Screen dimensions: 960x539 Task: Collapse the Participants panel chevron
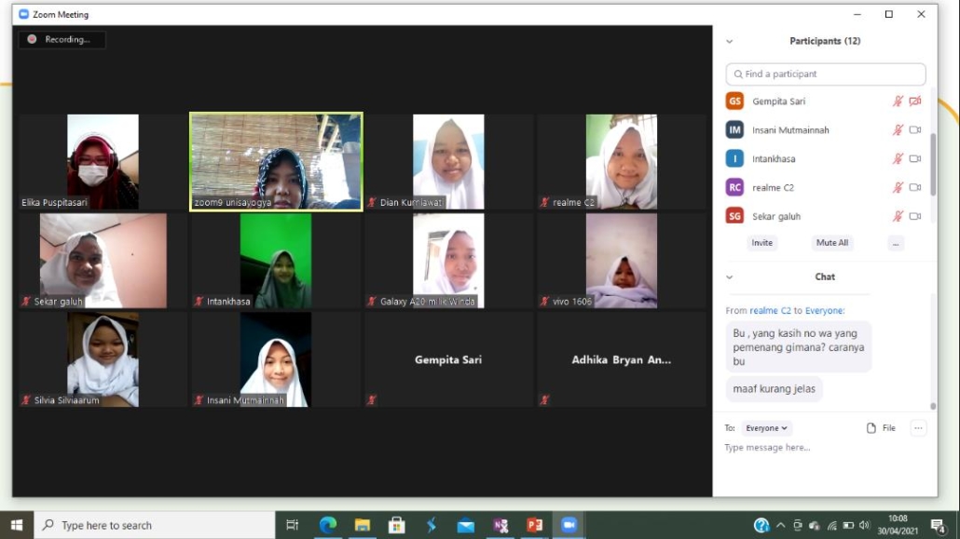click(x=729, y=42)
